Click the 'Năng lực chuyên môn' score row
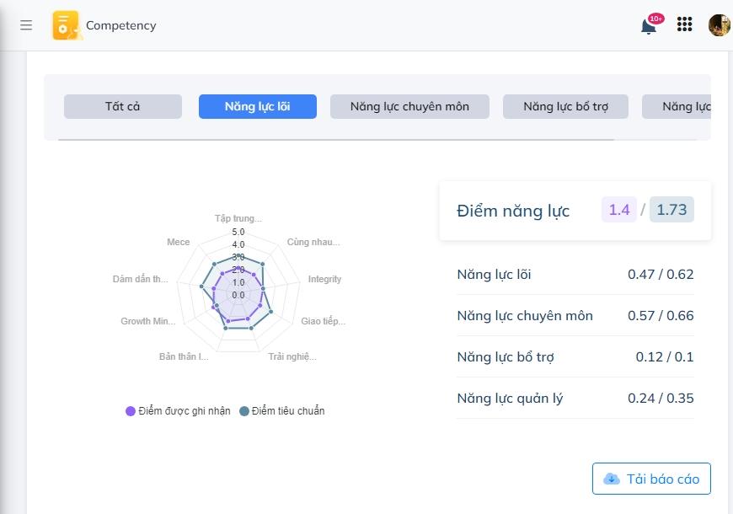The image size is (733, 514). pos(575,315)
